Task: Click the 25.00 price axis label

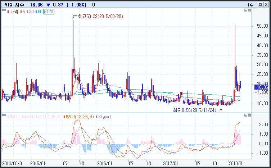Action: (x=262, y=74)
